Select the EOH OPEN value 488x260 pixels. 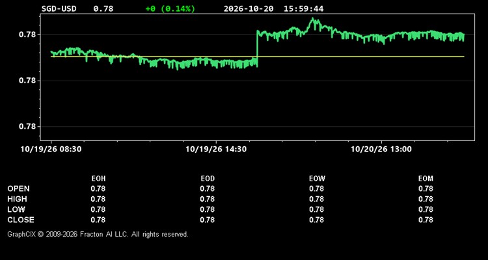tap(98, 188)
